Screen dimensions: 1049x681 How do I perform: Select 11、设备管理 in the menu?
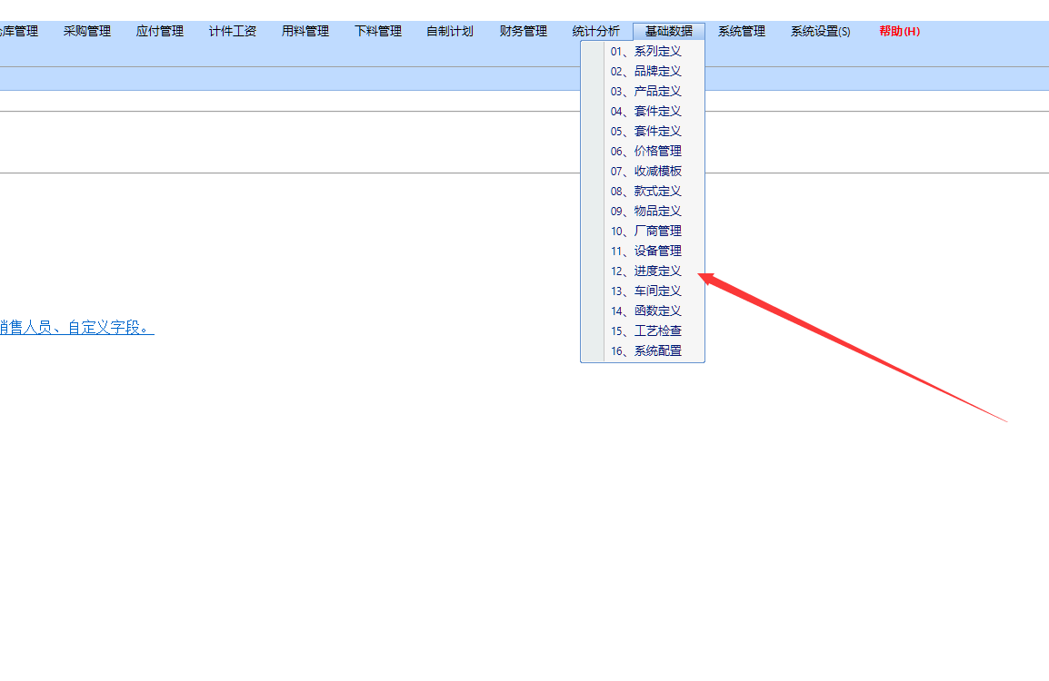[645, 251]
